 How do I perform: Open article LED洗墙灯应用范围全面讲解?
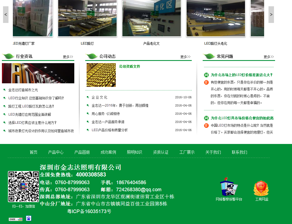coord(30,114)
